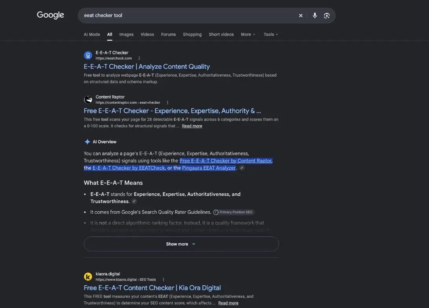
Task: Click Read more on Content Raptor snippet
Action: point(192,126)
